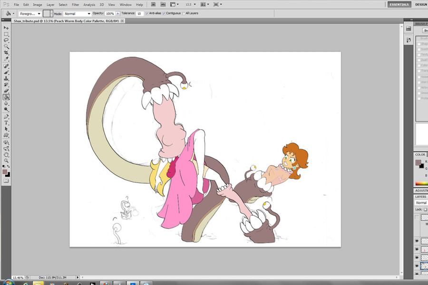This screenshot has width=428, height=285.
Task: Select the Paint Bucket tool
Action: pos(6,97)
